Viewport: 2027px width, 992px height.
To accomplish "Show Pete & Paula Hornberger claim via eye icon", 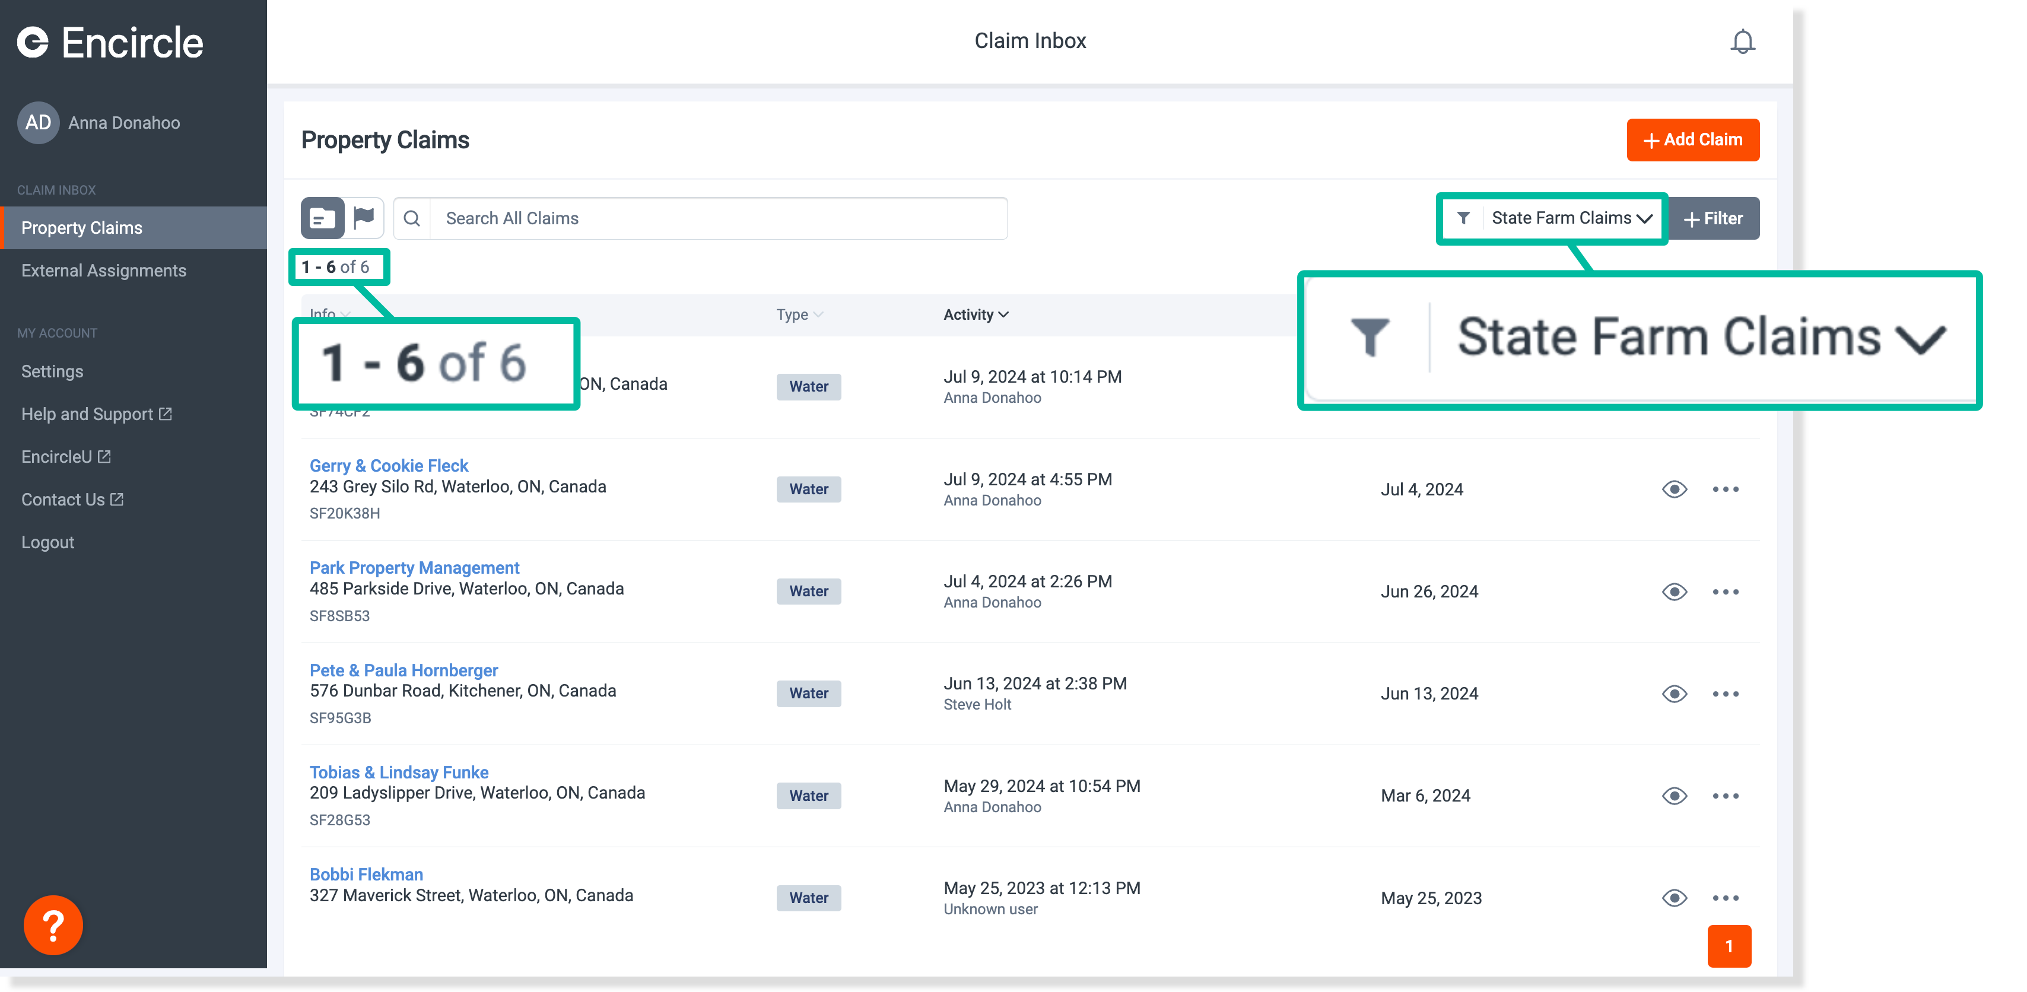I will (1675, 694).
